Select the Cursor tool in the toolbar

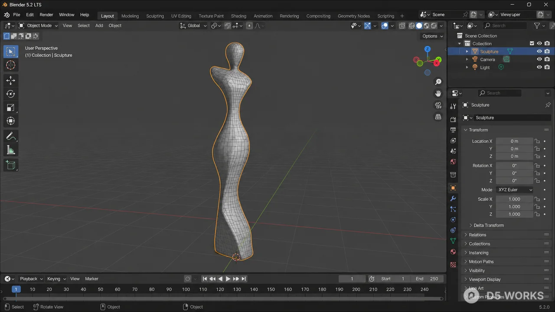(x=11, y=65)
